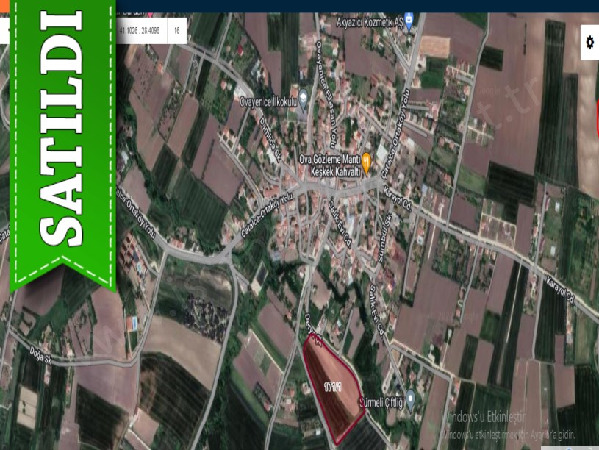Select the Ova Gözleme Mantı restaurant pin
Viewport: 599px width, 450px height.
[365, 159]
